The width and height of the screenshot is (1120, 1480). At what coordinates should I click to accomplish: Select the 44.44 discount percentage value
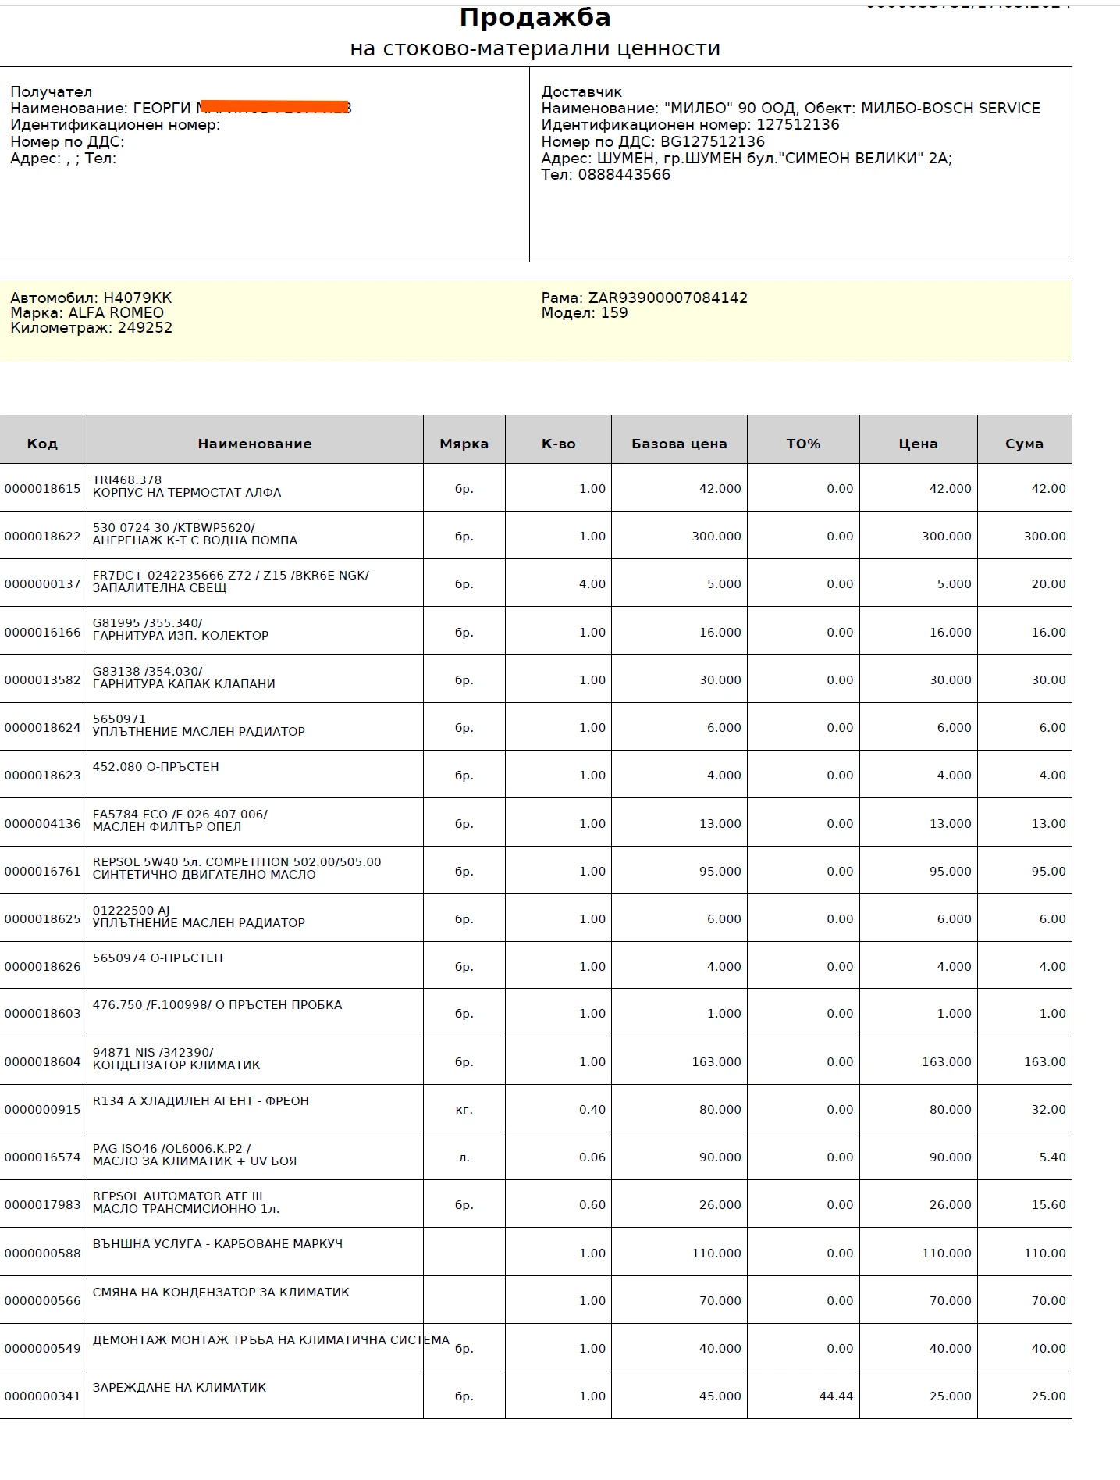click(836, 1396)
